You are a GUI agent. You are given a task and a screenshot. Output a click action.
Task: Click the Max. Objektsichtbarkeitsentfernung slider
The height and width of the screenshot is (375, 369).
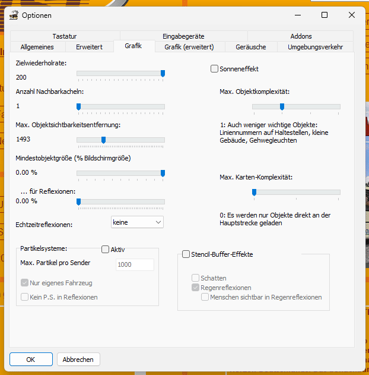coord(120,140)
